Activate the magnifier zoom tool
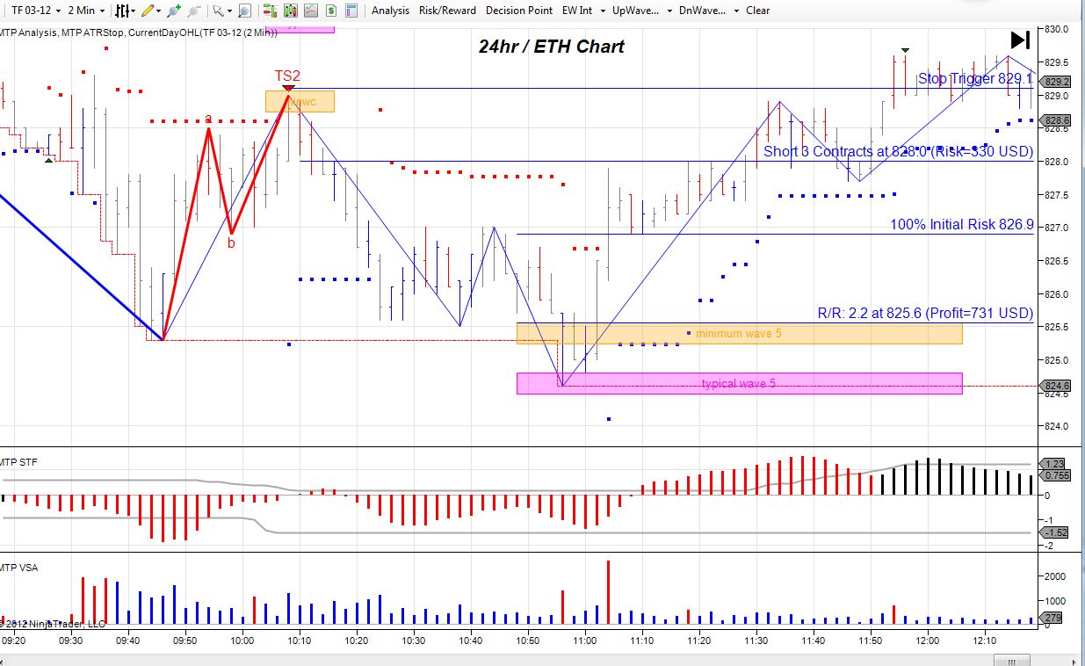The width and height of the screenshot is (1085, 666). point(244,11)
